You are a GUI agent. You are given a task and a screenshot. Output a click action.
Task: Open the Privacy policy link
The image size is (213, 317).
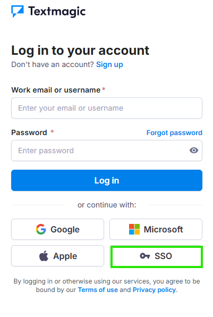coord(154,290)
